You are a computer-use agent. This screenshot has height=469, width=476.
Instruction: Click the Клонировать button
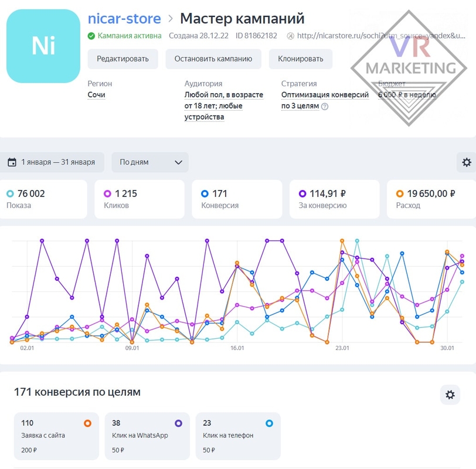point(301,59)
